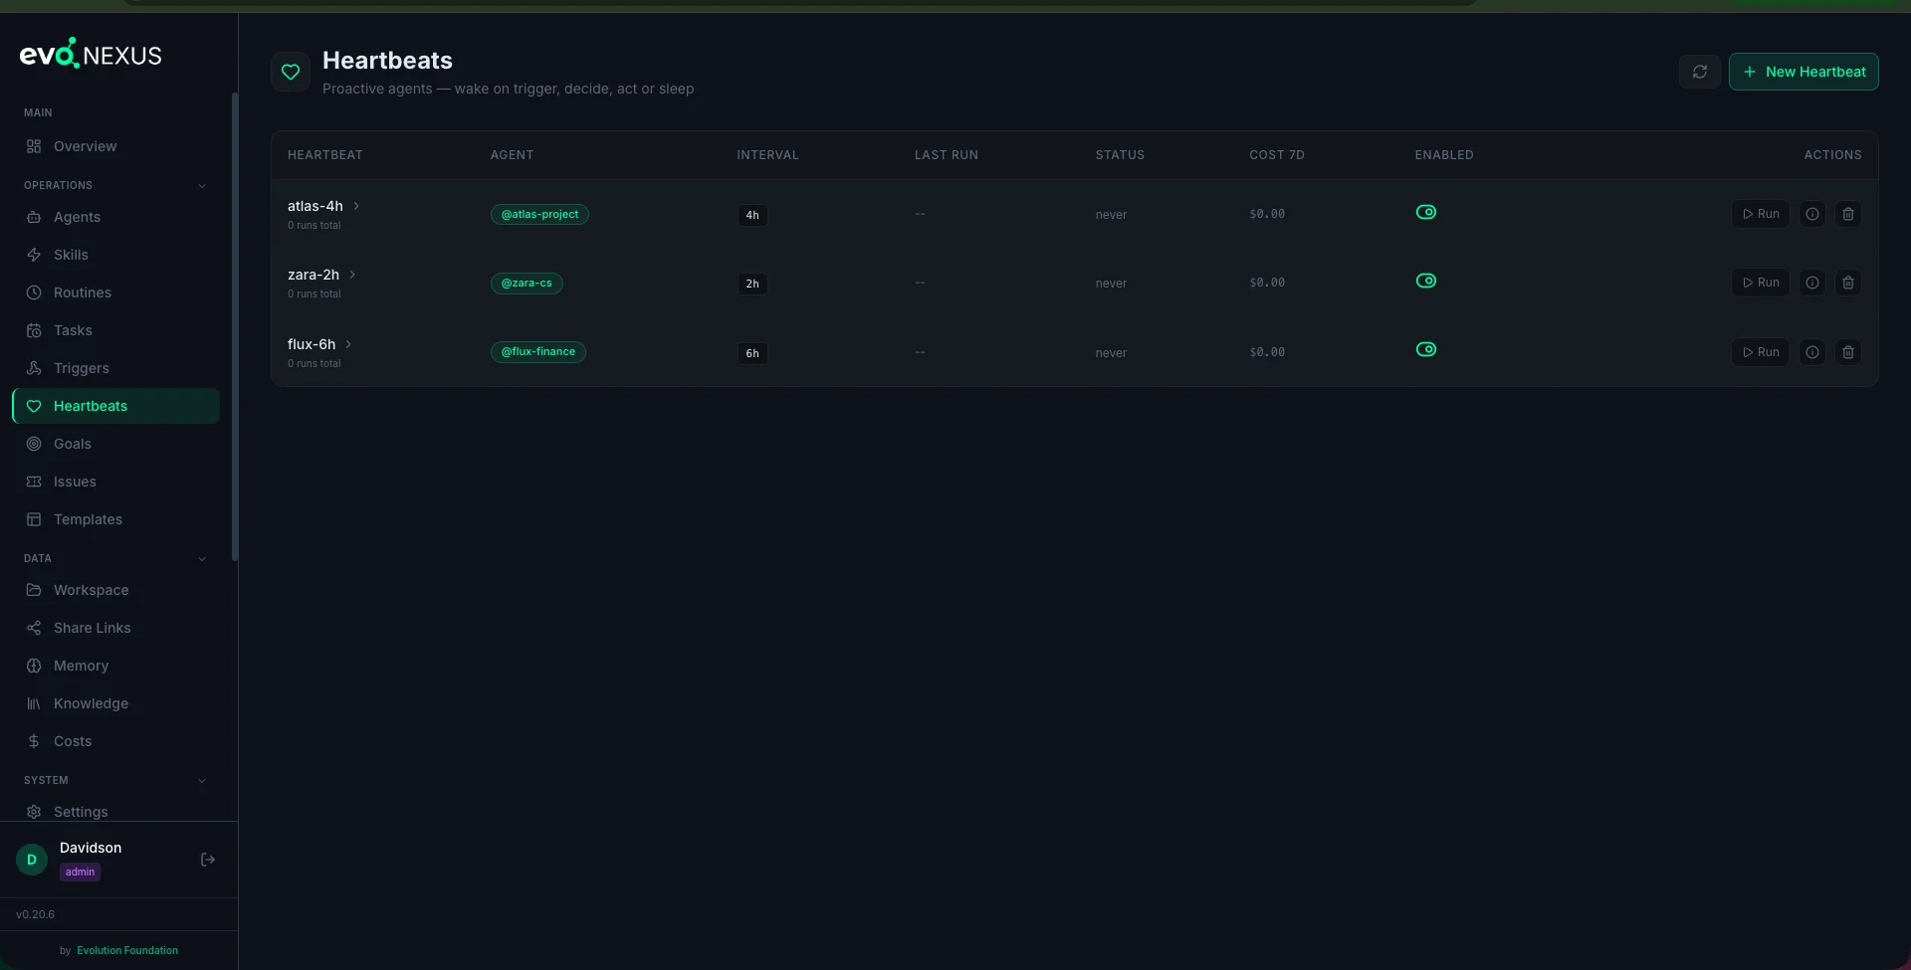
Task: Delete the zara-2h heartbeat
Action: 1847,283
